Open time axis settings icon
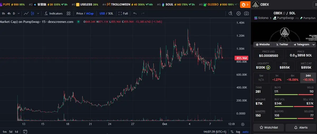Image resolution: width=317 pixels, height=134 pixels. coord(243,124)
